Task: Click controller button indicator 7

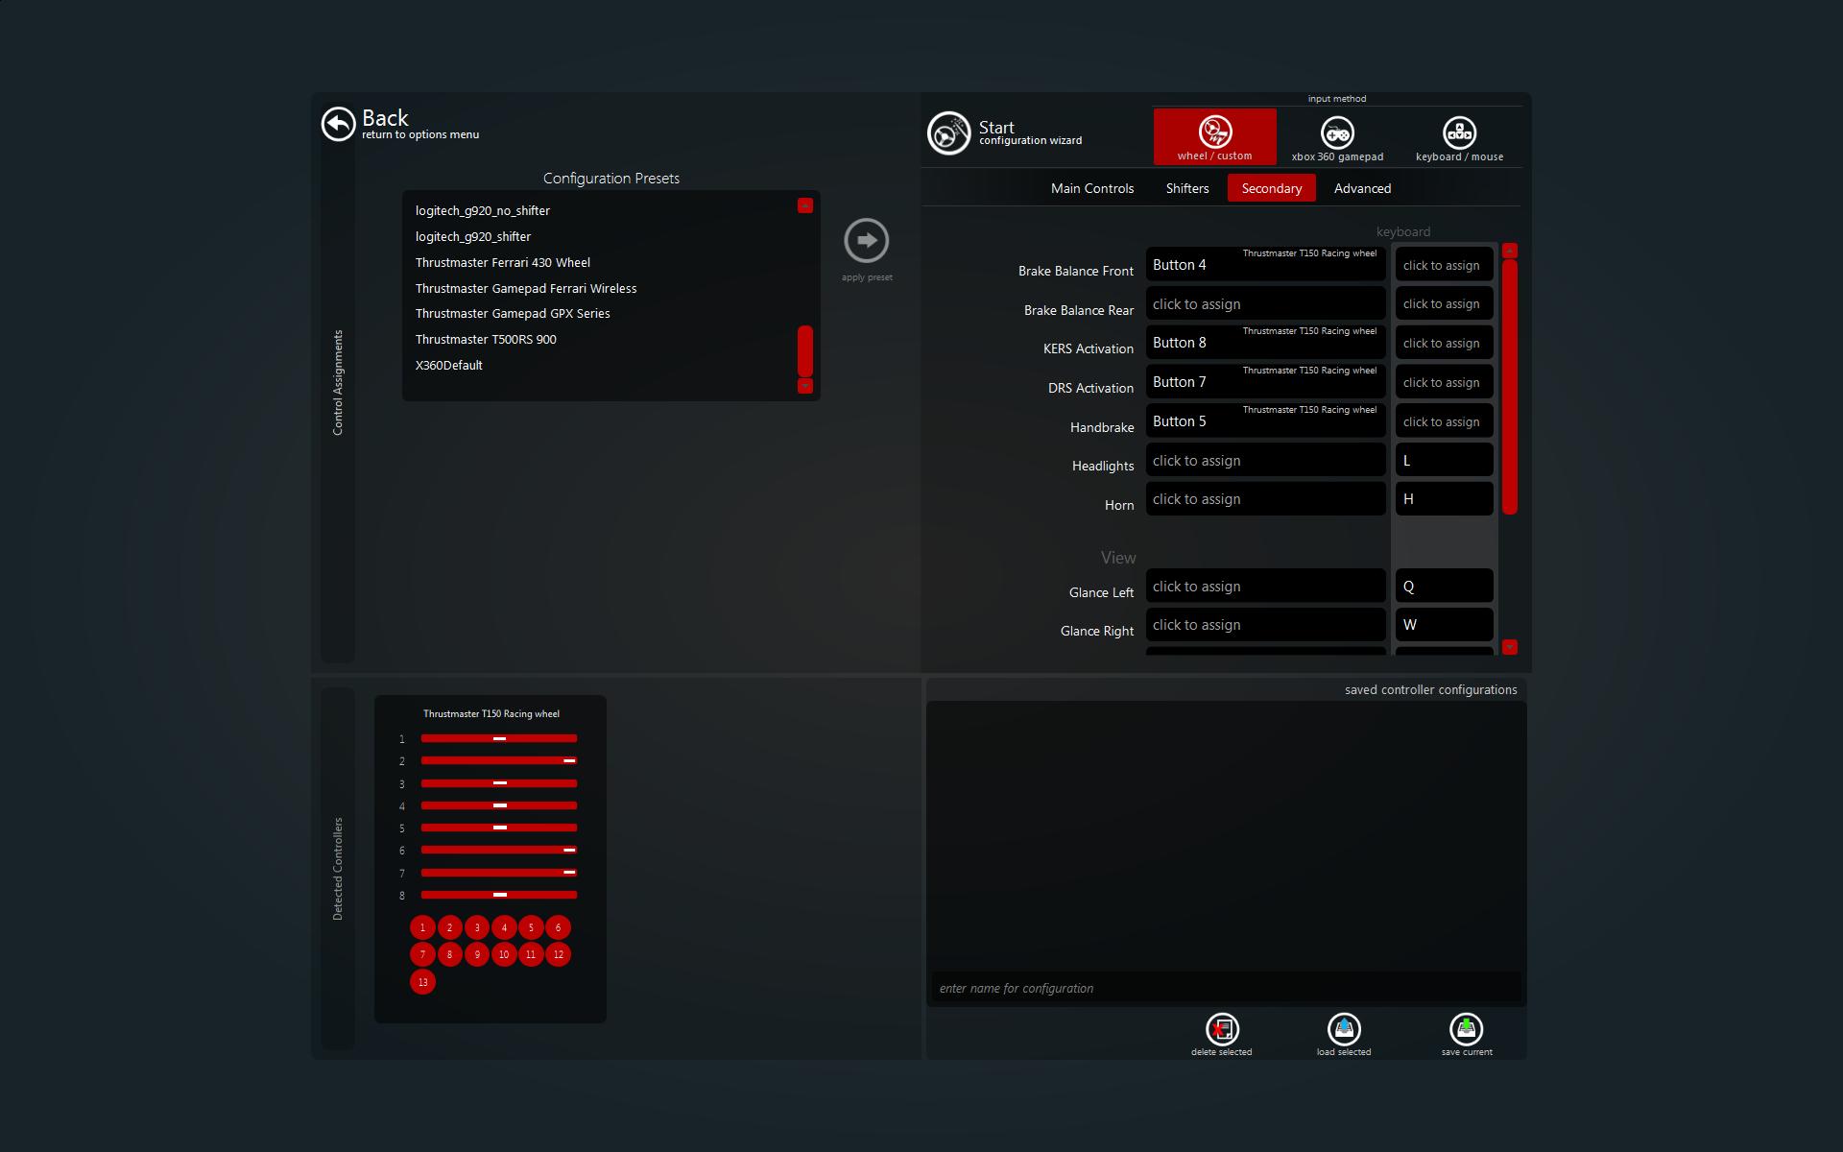Action: (422, 954)
